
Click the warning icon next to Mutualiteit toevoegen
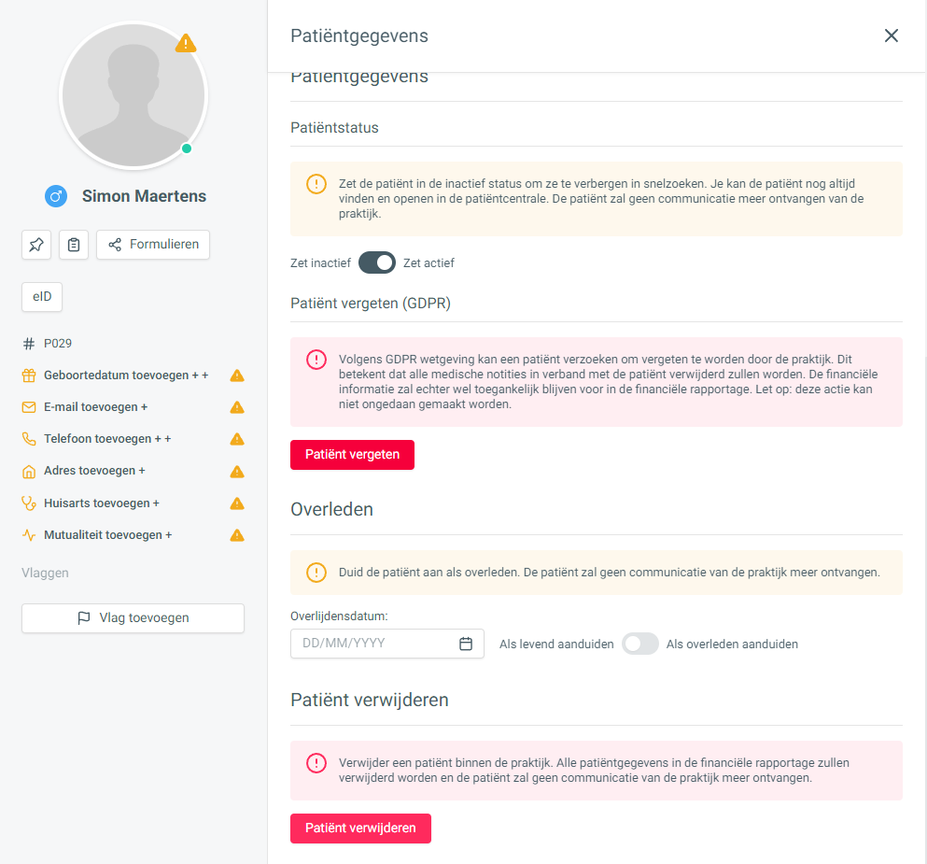point(237,535)
